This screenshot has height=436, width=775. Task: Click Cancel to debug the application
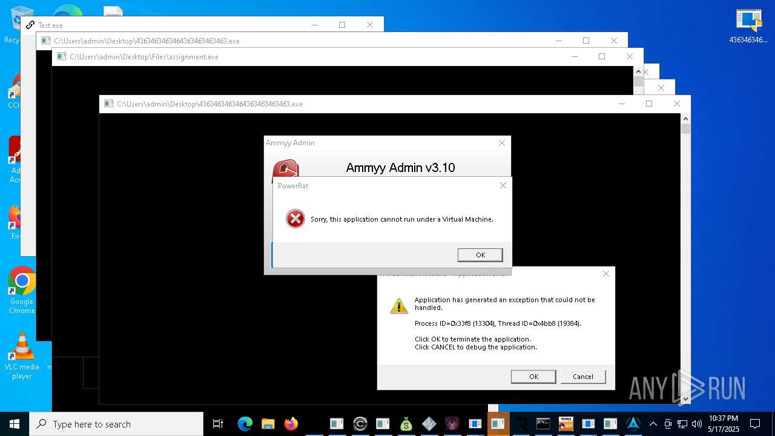pos(583,377)
